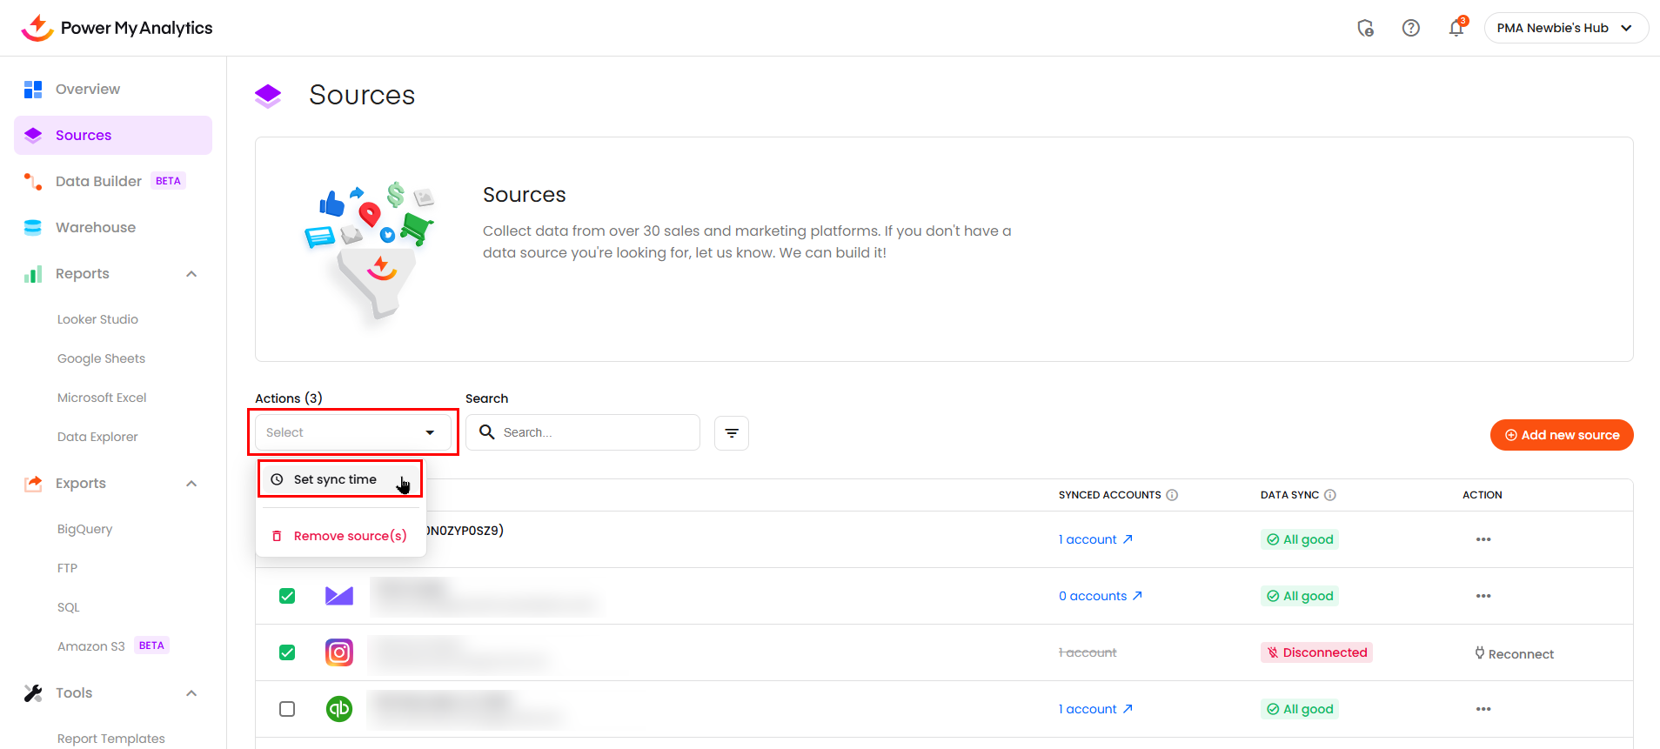This screenshot has height=749, width=1660.
Task: Click the Data Sync info icon
Action: pyautogui.click(x=1329, y=495)
